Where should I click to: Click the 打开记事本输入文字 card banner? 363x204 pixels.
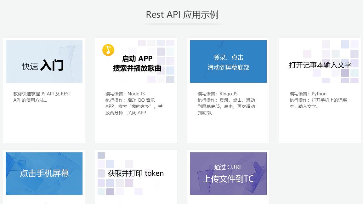[320, 61]
